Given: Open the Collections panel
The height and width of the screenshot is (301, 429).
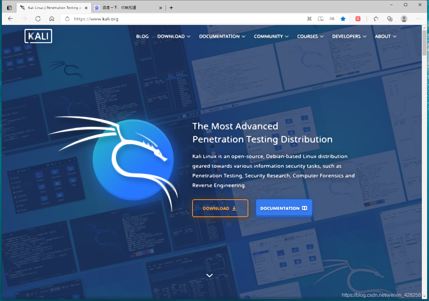Looking at the screenshot, I should coord(390,19).
